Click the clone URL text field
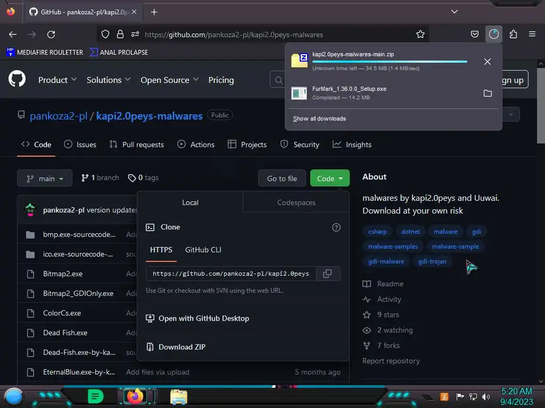 [x=231, y=274]
